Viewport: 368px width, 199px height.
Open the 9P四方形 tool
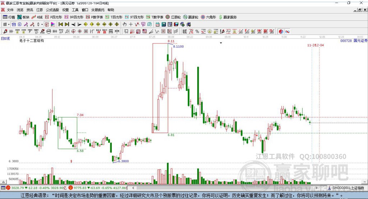[74, 17]
